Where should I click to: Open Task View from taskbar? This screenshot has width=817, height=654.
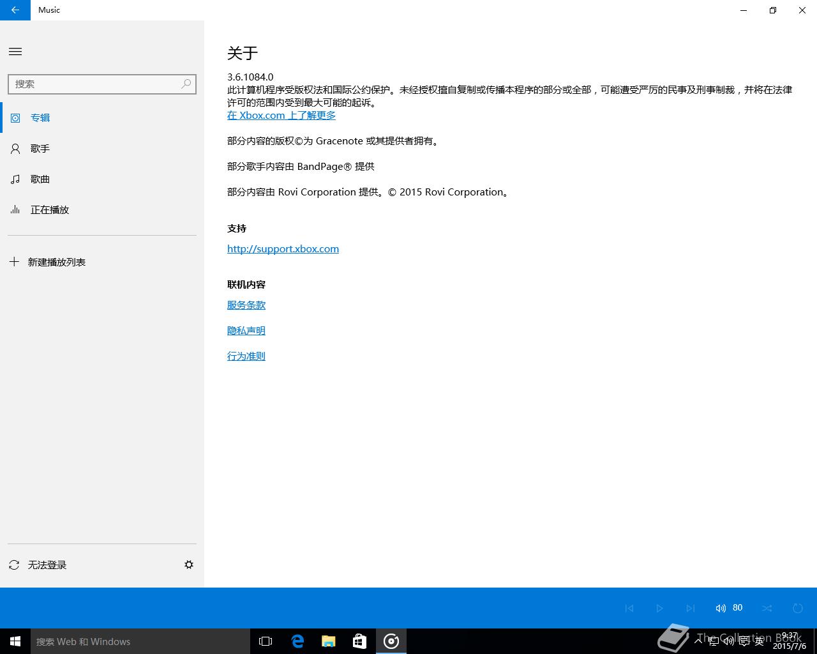tap(266, 641)
